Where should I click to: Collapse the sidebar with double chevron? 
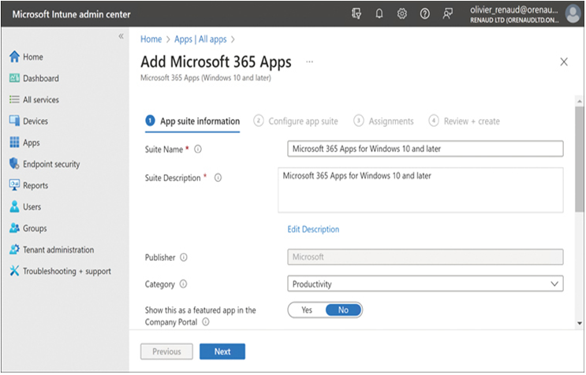click(x=121, y=36)
